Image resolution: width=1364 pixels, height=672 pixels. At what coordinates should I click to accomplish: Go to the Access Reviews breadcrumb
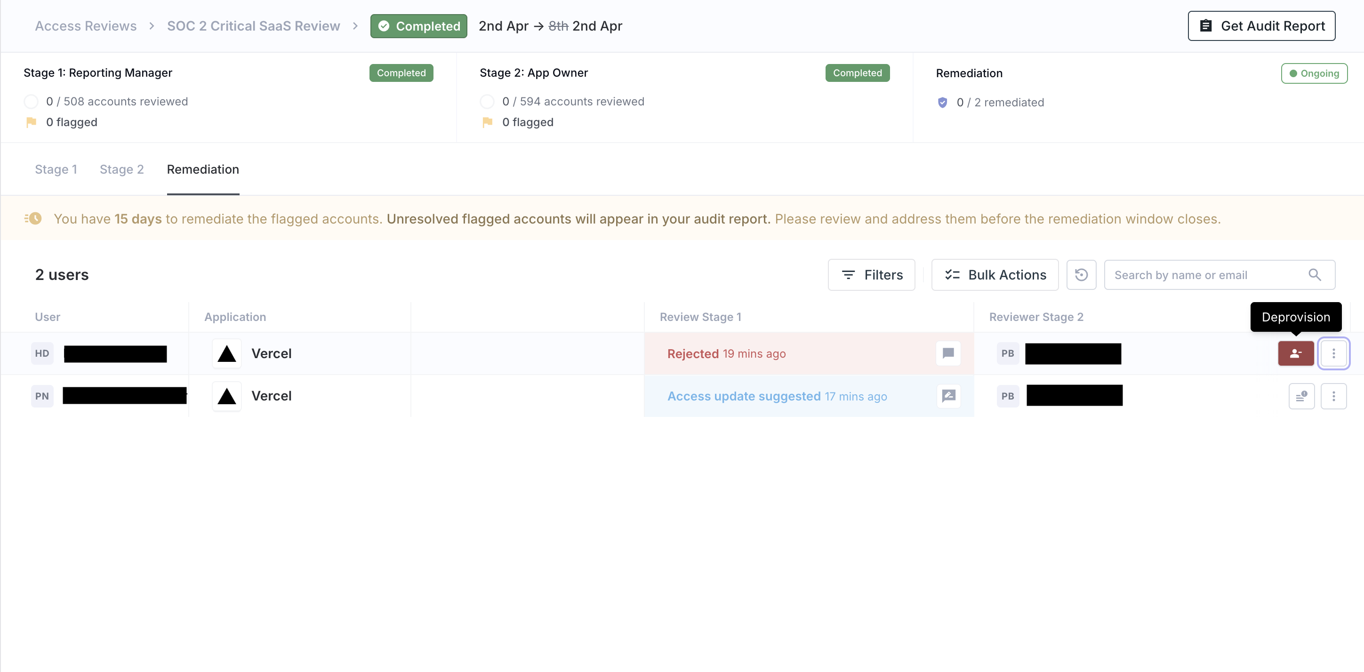(x=86, y=26)
